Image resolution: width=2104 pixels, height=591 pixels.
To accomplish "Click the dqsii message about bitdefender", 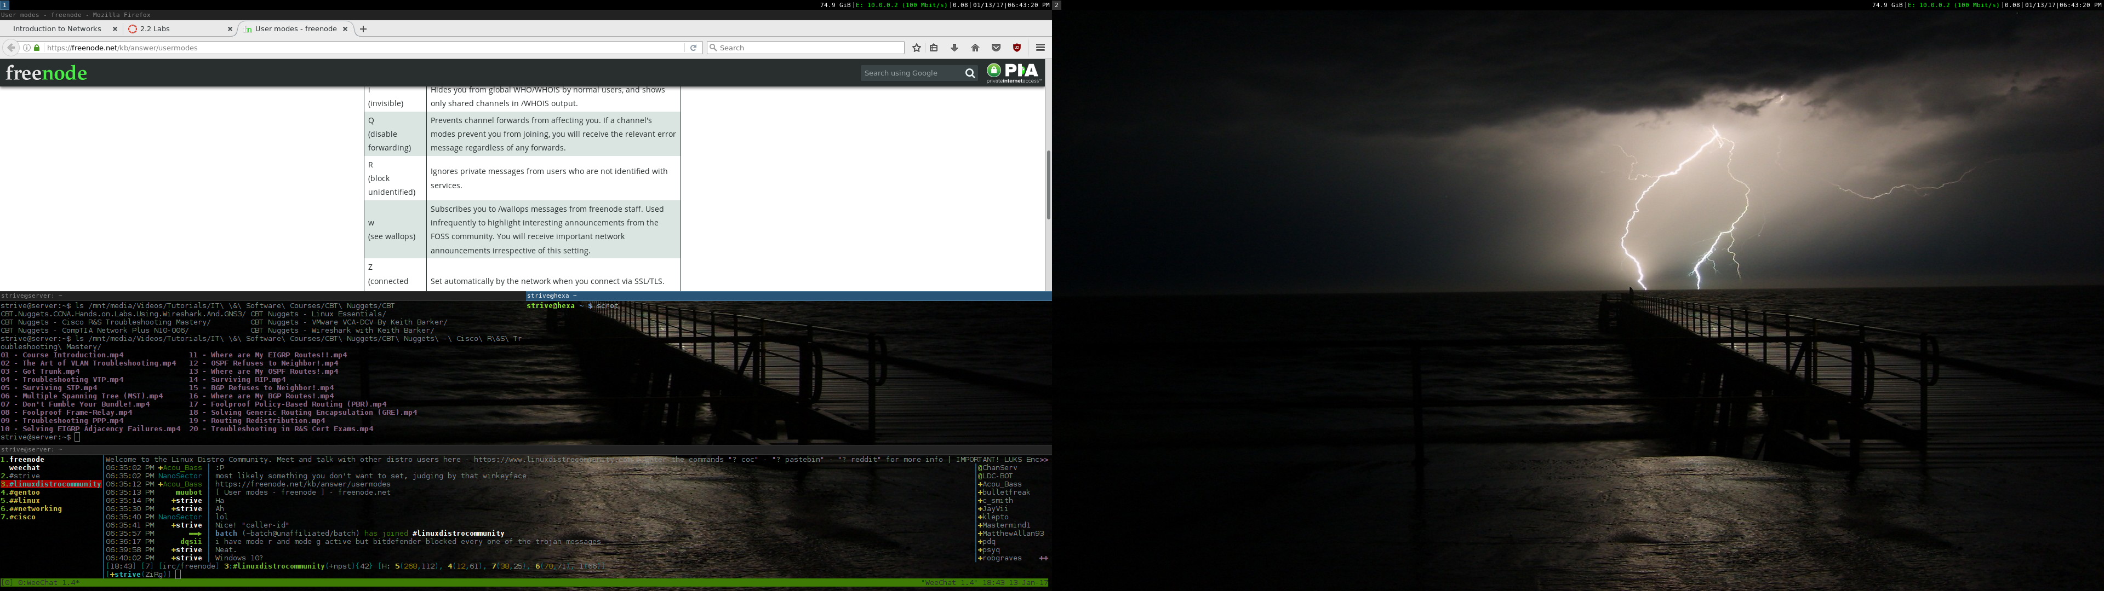I will click(x=408, y=541).
